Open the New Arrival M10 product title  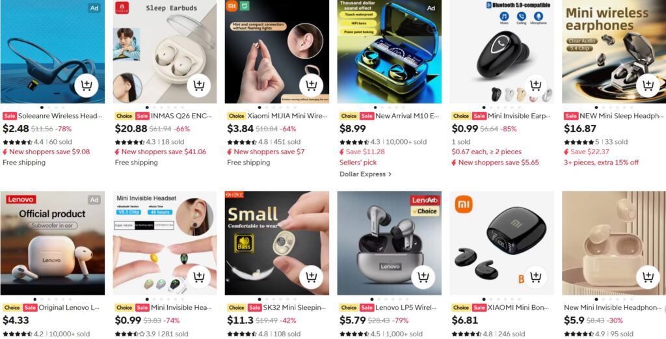[x=407, y=116]
